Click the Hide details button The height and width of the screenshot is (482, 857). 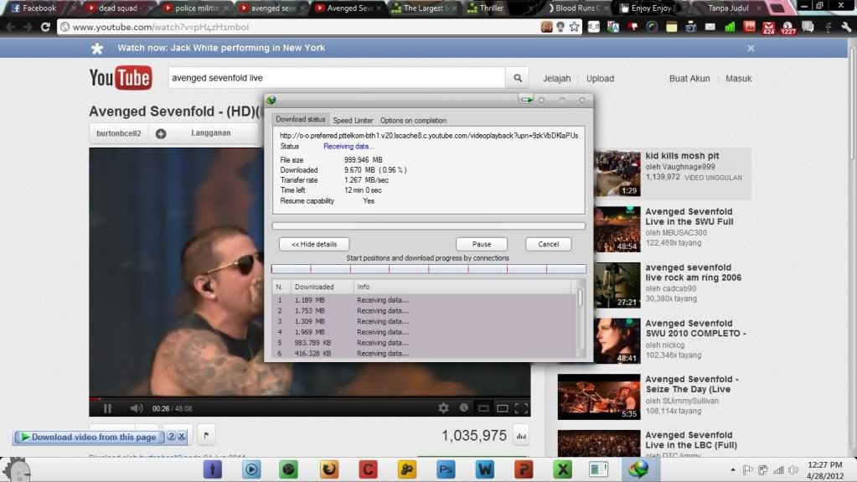pyautogui.click(x=314, y=244)
